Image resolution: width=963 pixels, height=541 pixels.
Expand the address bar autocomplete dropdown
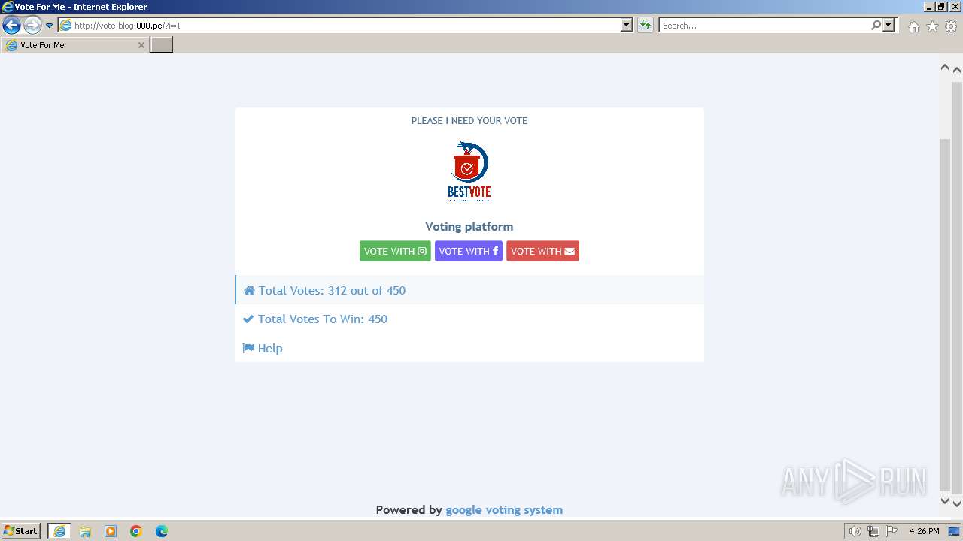pos(627,25)
